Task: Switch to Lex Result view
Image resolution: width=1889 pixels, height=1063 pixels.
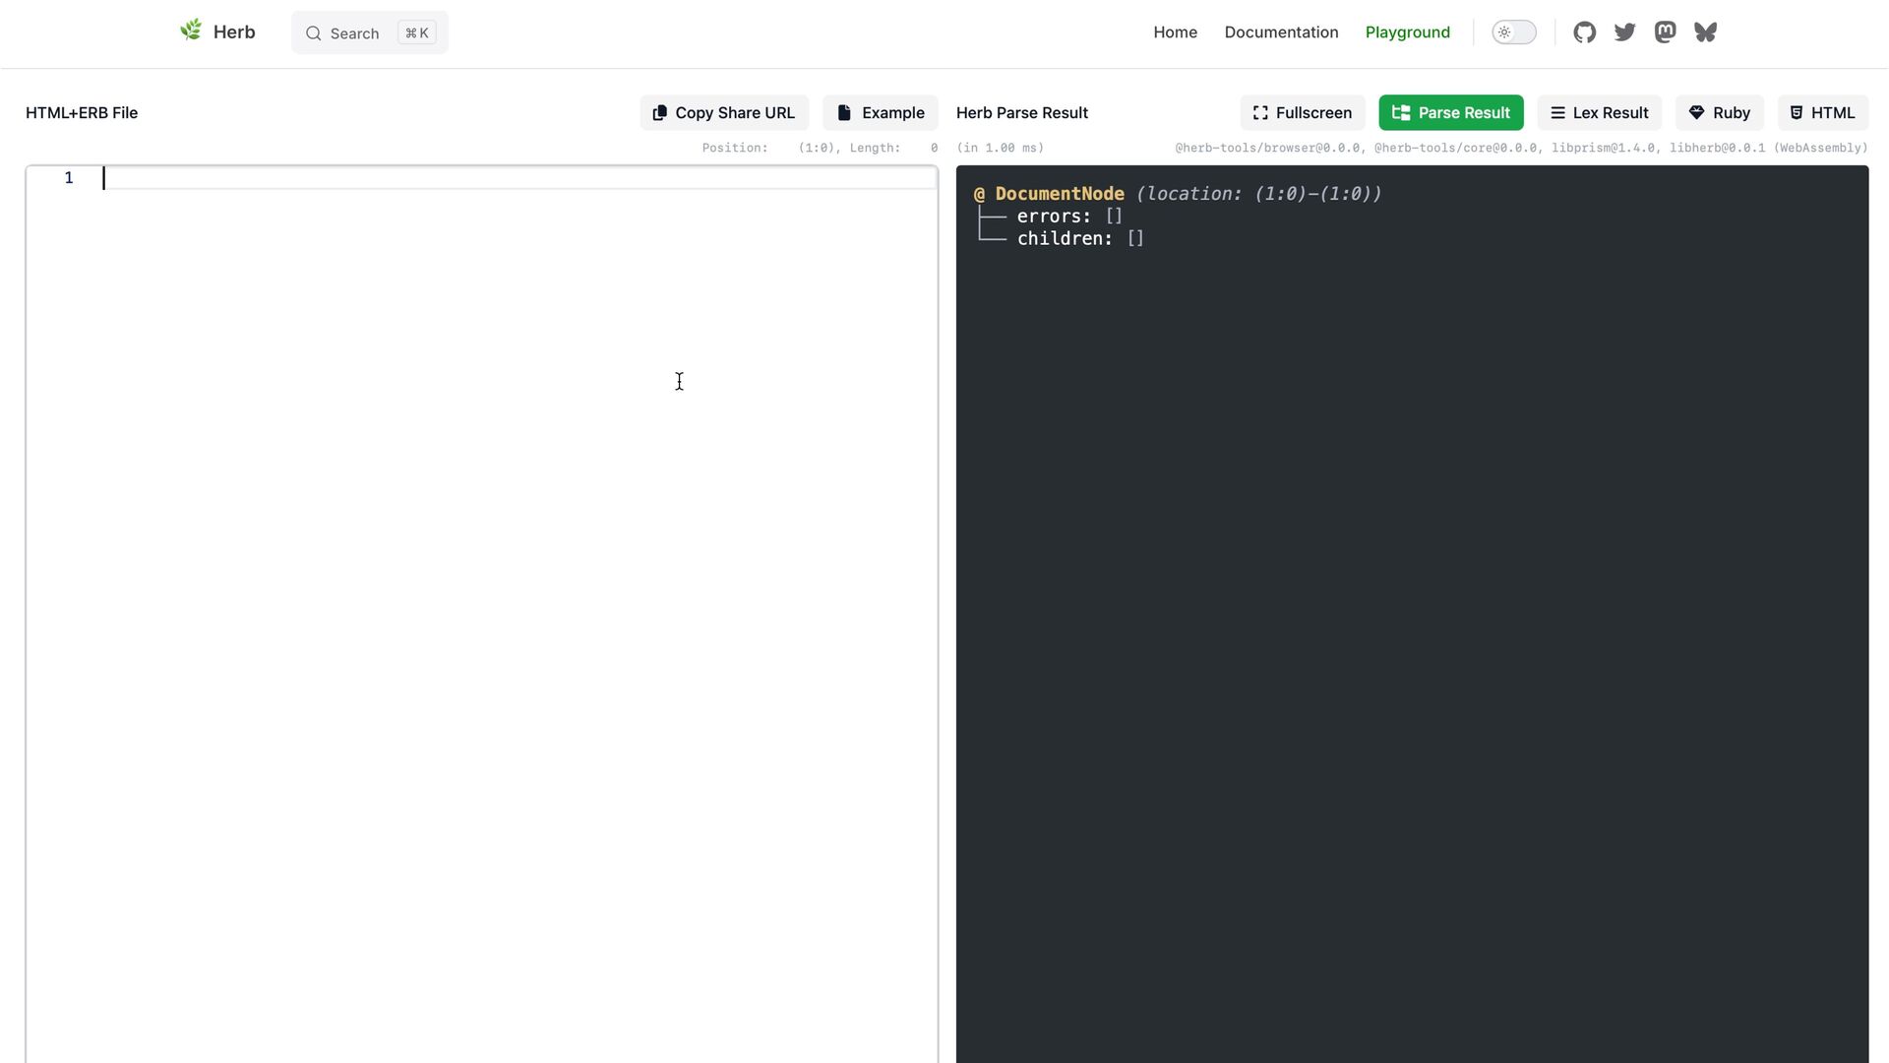Action: coord(1599,113)
